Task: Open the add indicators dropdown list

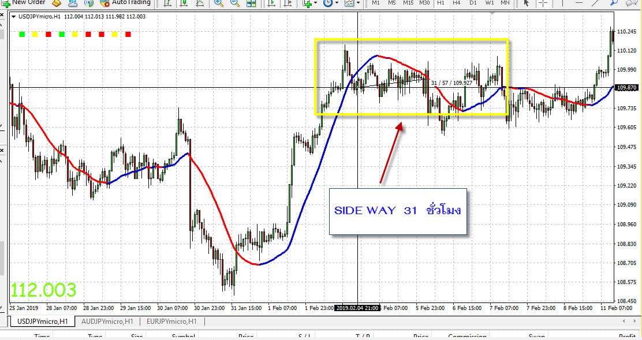Action: pos(315,3)
